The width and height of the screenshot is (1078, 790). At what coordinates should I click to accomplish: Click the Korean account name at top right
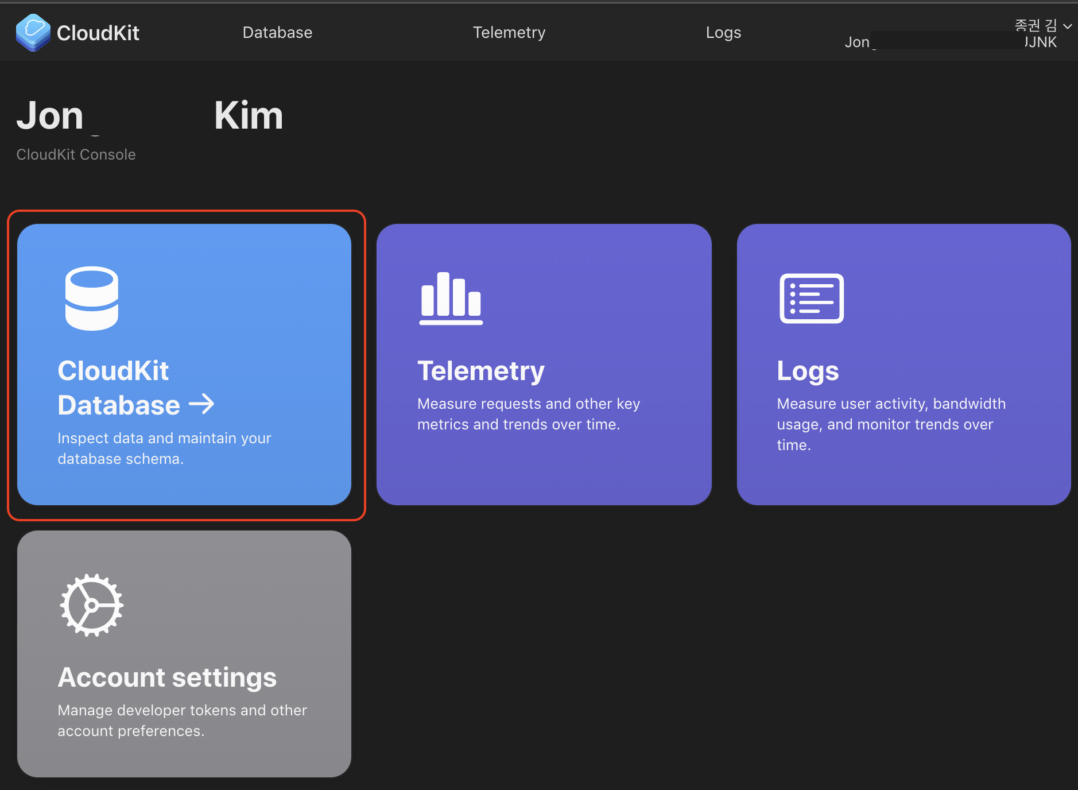(x=1036, y=25)
